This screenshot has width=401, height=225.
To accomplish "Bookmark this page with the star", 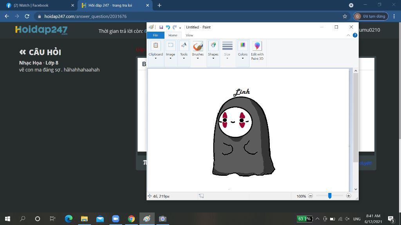I will (x=345, y=16).
